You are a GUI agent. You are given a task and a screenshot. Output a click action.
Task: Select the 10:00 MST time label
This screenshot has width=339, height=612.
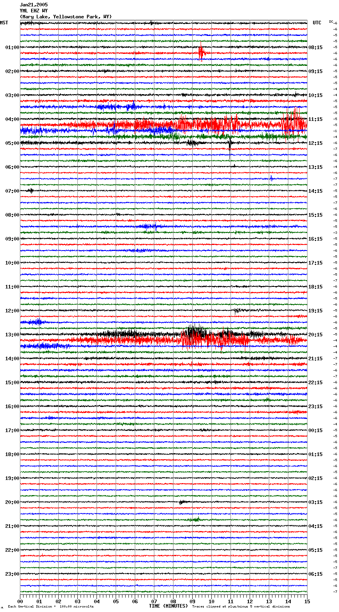(x=12, y=263)
